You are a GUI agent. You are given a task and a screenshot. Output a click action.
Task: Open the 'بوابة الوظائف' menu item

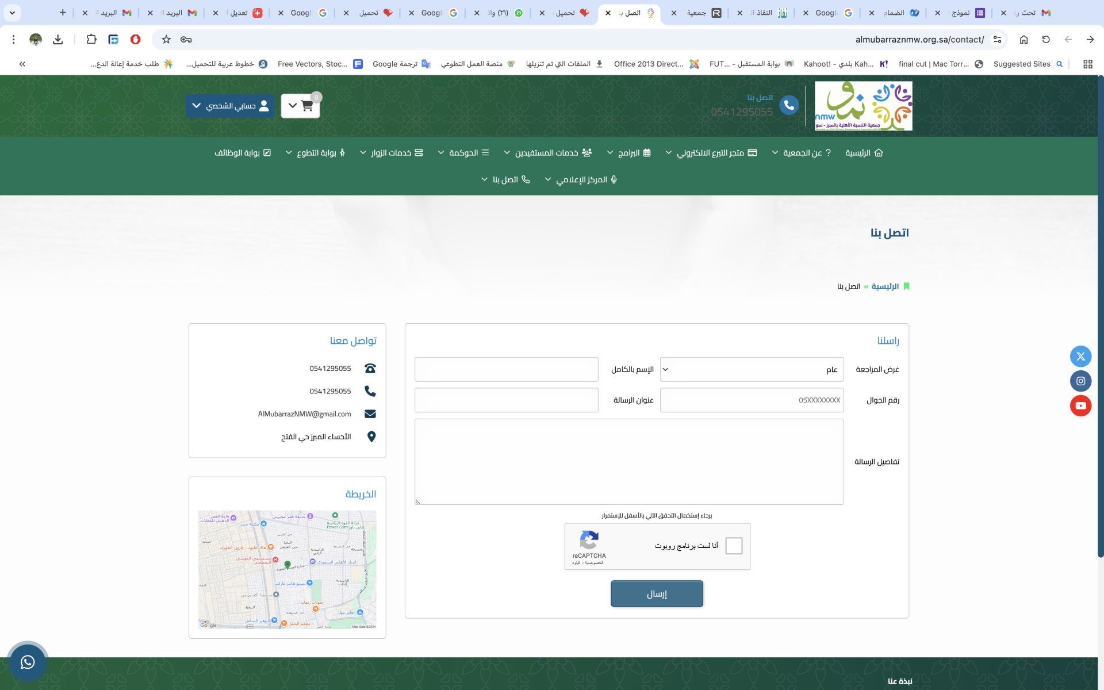(x=243, y=153)
